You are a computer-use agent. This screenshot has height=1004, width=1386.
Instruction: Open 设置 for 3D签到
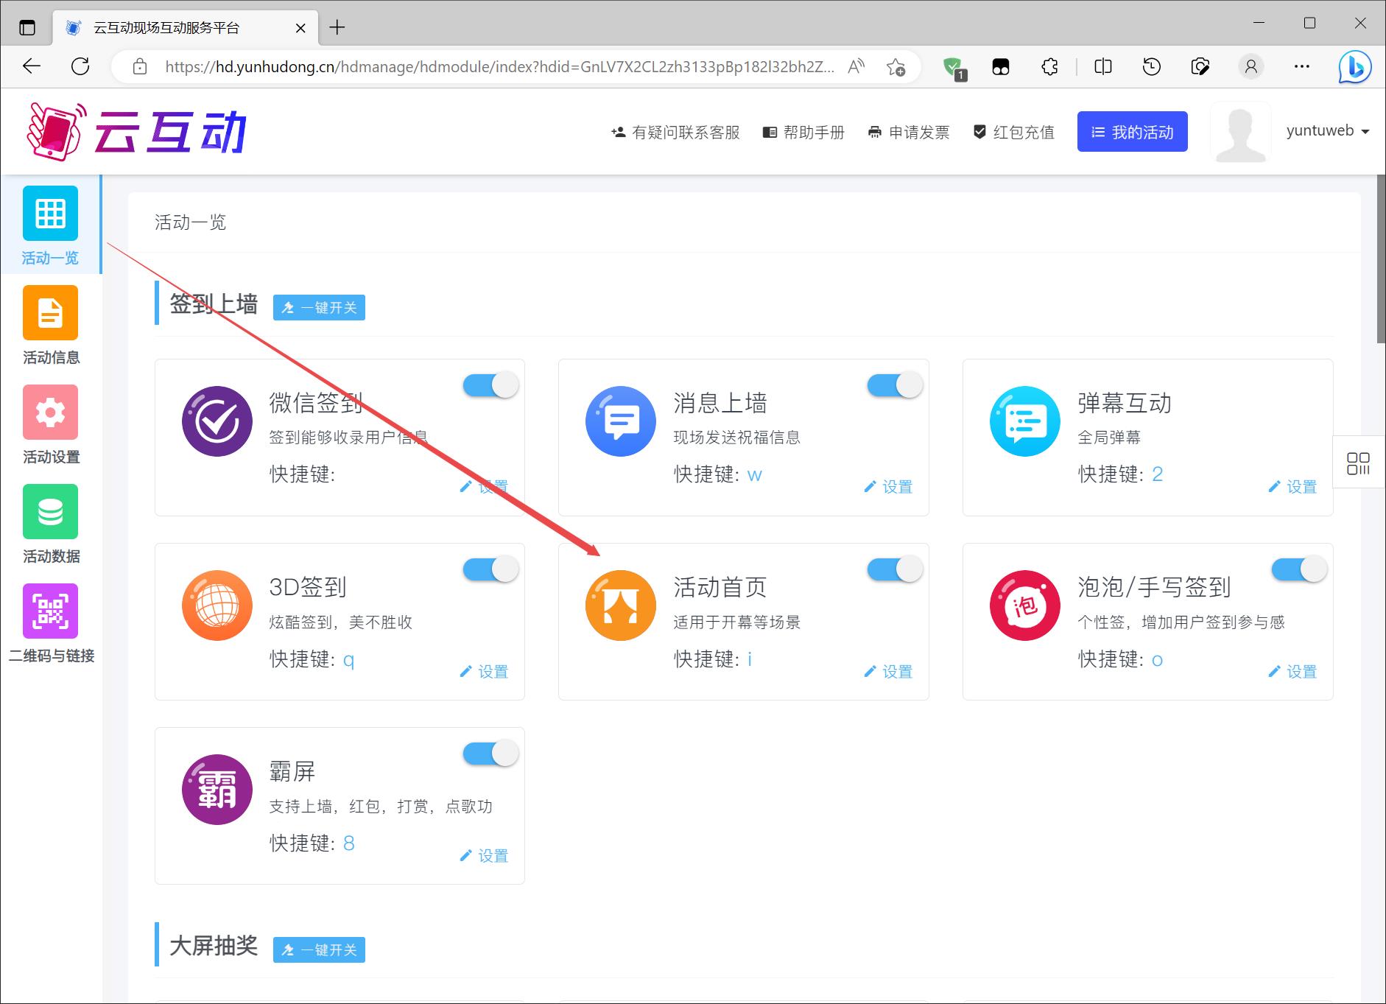(484, 672)
